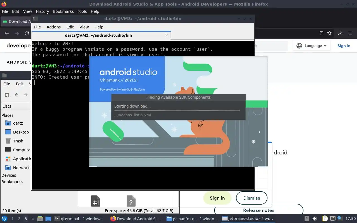
Task: Open file manager Edit menu
Action: (x=20, y=84)
